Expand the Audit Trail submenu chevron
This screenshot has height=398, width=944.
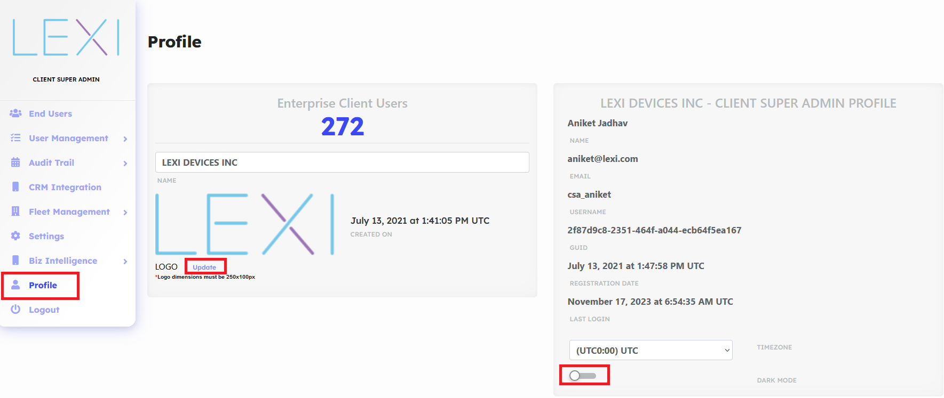[x=125, y=164]
